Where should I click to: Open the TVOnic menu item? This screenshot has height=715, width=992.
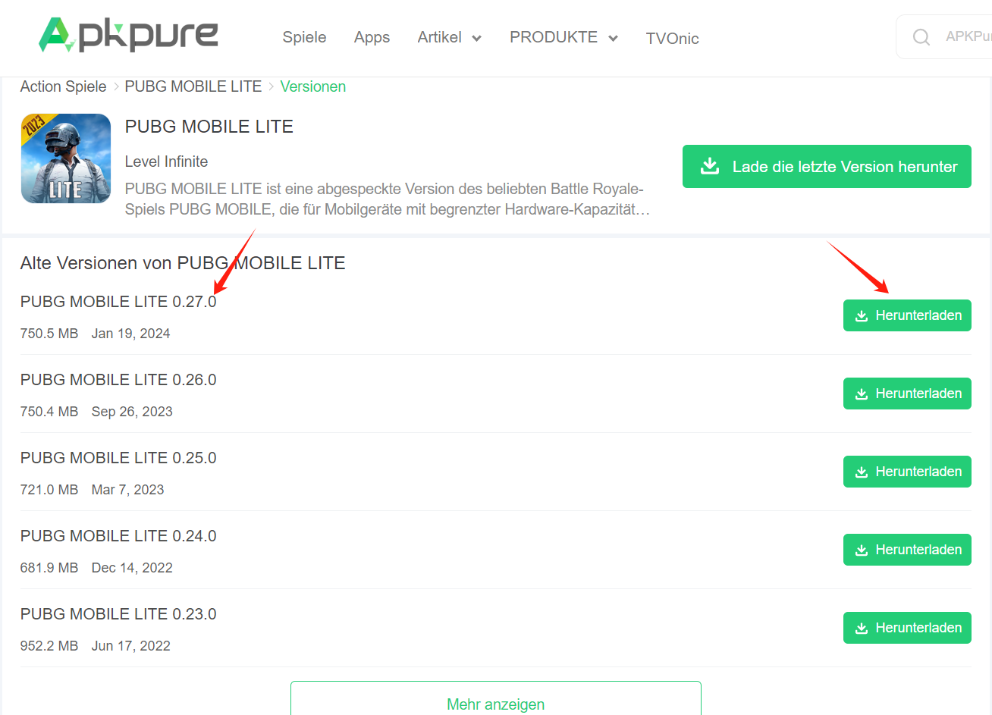[672, 39]
